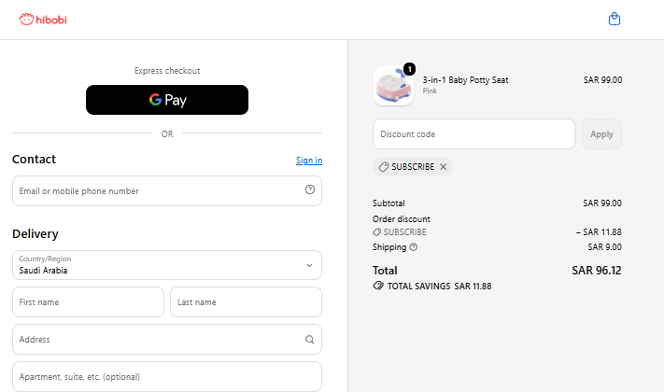Focus the Apartment, suite, etc. field

click(x=167, y=377)
